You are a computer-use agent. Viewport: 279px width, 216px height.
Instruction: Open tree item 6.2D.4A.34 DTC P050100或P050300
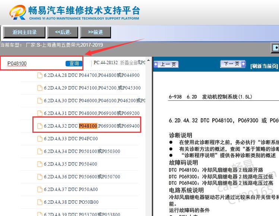coord(82,151)
